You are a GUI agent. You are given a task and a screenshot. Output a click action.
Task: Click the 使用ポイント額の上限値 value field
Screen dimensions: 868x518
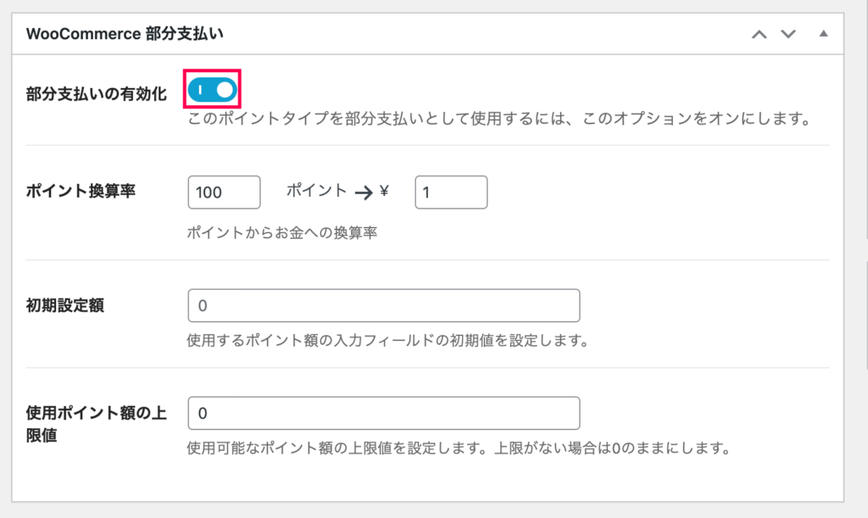click(383, 413)
